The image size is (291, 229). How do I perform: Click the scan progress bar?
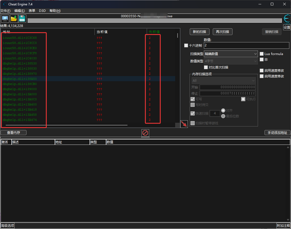point(154,20)
